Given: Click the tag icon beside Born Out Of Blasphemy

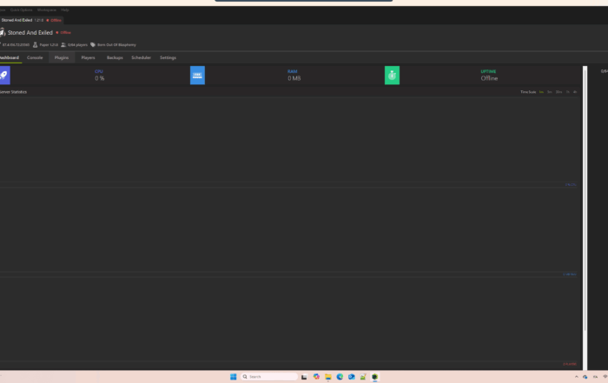Looking at the screenshot, I should point(93,44).
